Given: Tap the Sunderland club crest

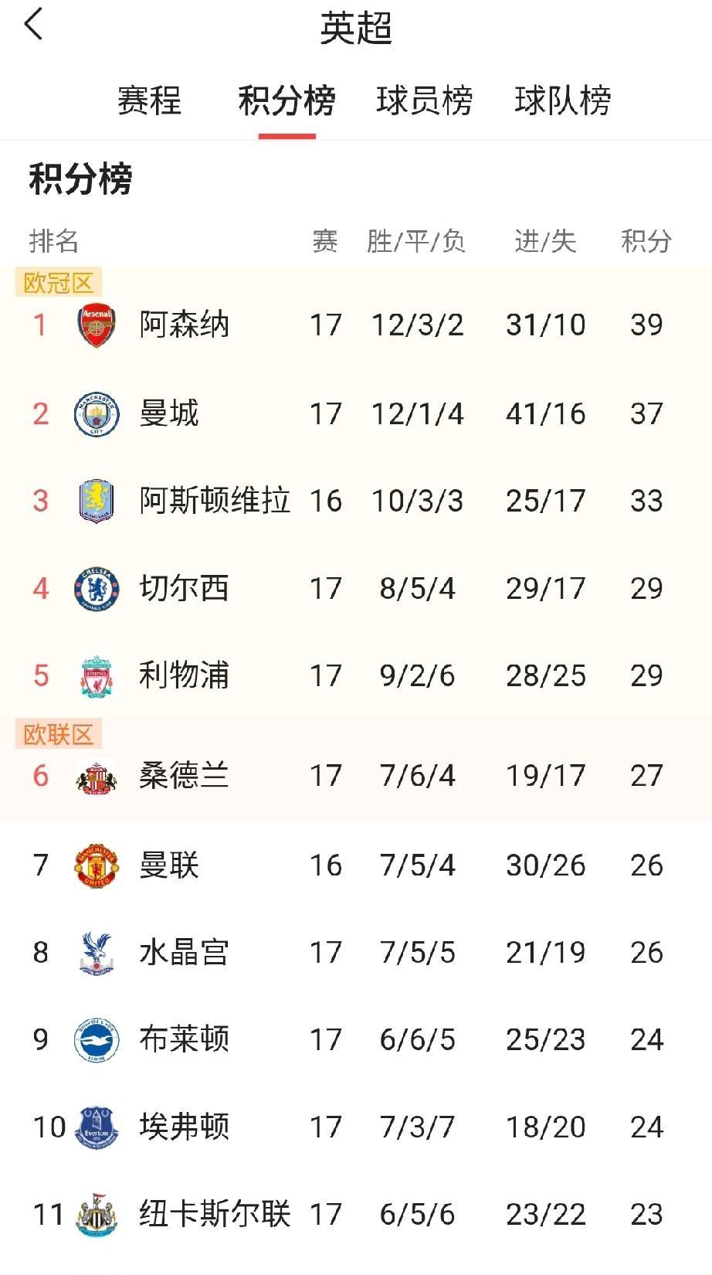Looking at the screenshot, I should [97, 776].
